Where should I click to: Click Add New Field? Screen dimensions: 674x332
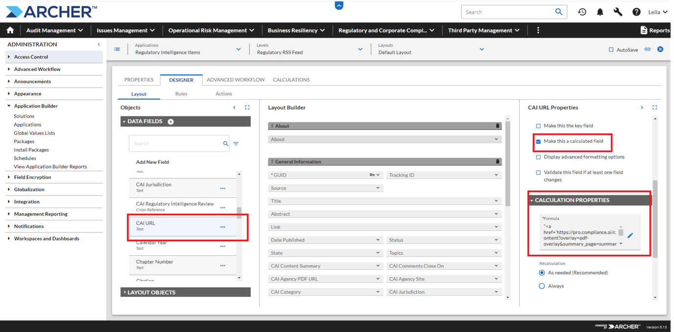(152, 162)
